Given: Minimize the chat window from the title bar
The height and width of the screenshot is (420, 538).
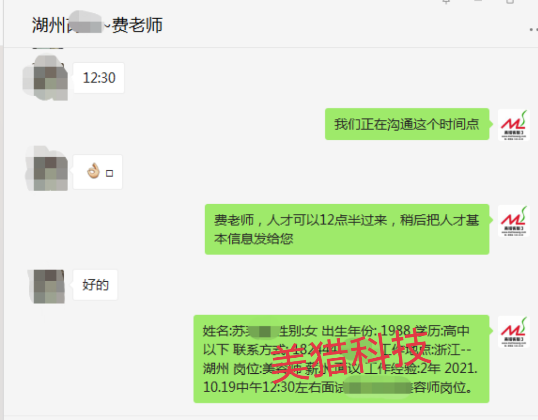Looking at the screenshot, I should [478, 1].
